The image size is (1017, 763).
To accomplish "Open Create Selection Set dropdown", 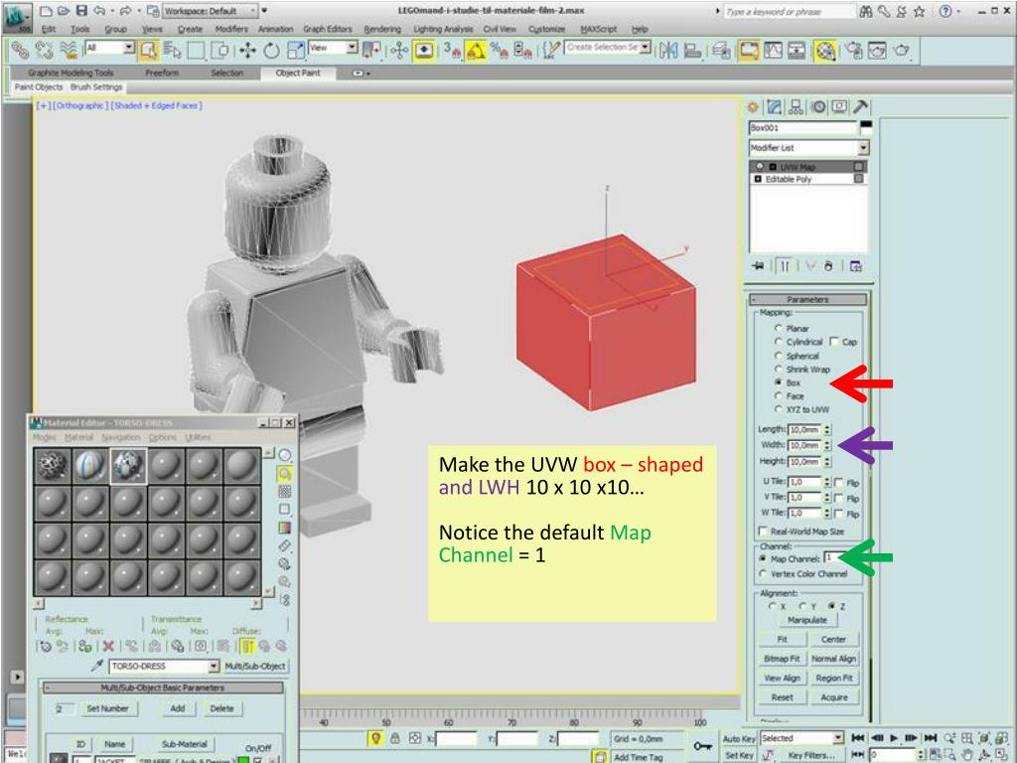I will pyautogui.click(x=645, y=48).
